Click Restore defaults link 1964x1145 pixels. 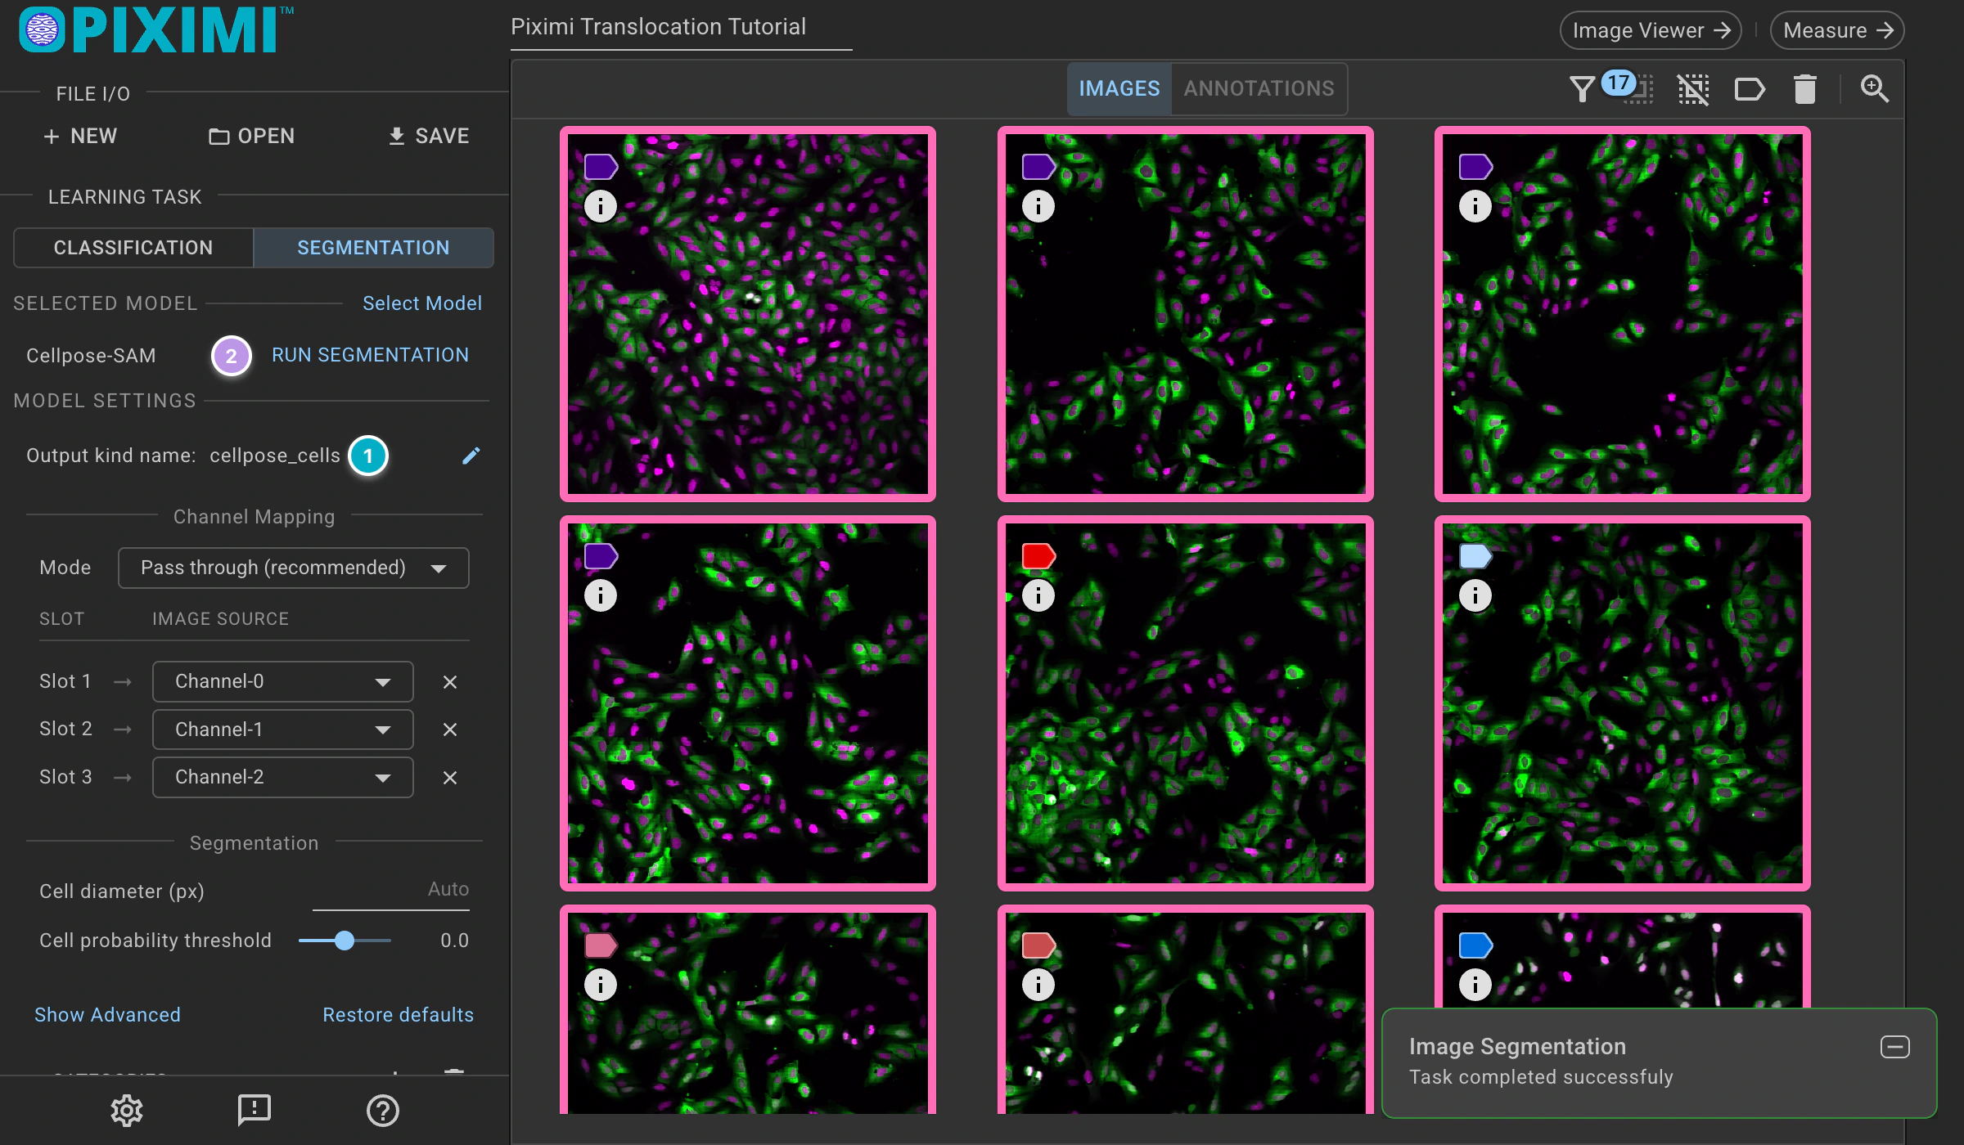[x=398, y=1015]
